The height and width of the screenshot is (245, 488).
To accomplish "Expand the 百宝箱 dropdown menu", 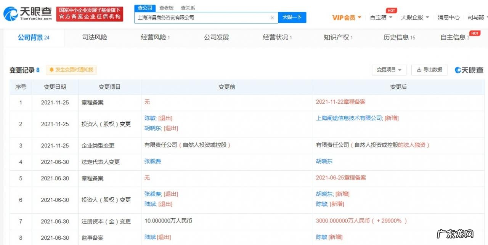I will pos(381,17).
